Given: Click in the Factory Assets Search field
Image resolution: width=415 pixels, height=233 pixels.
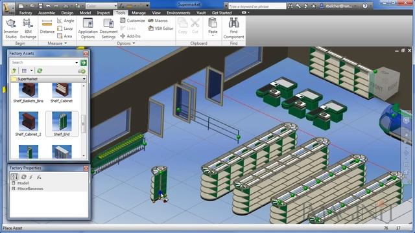Looking at the screenshot, I should pos(42,63).
